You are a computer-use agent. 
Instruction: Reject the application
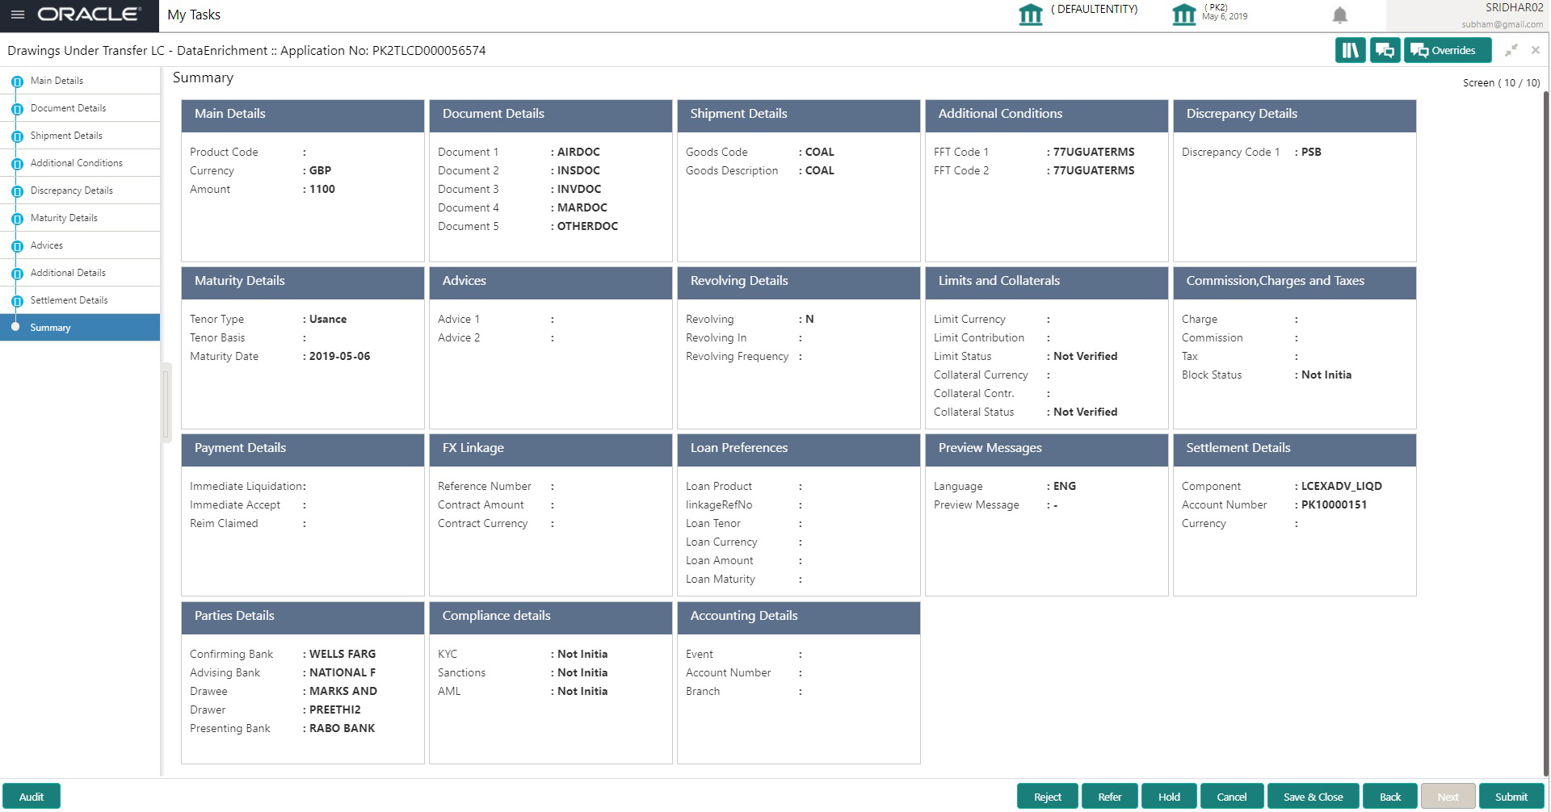coord(1048,797)
